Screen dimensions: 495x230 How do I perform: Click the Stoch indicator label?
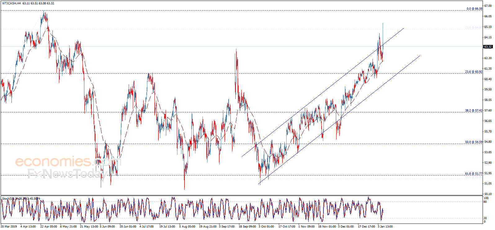(x=21, y=198)
